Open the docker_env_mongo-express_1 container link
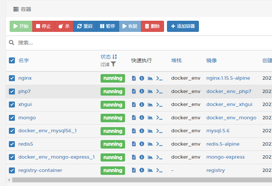Image resolution: width=272 pixels, height=186 pixels. pos(56,157)
